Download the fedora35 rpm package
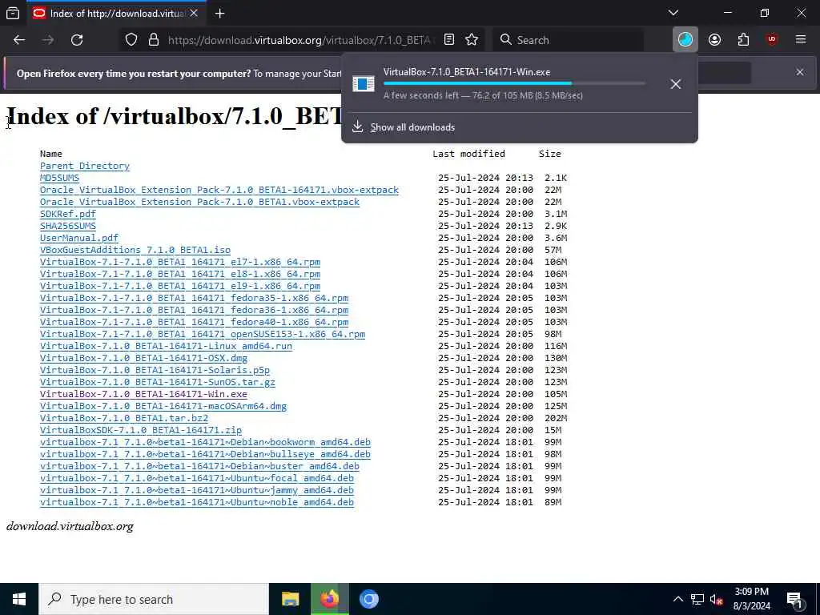Screen dimensions: 820x615 pos(194,298)
